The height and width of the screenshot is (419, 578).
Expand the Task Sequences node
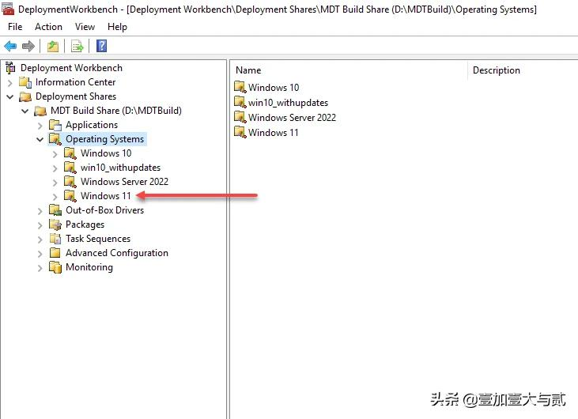click(40, 240)
